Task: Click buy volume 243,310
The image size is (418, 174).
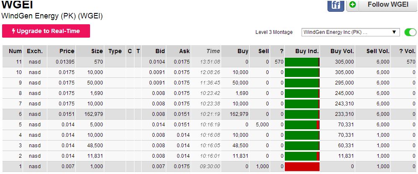Action: [344, 103]
